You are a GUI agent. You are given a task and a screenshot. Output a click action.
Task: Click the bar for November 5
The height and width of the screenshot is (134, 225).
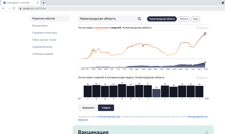pyautogui.click(x=191, y=91)
